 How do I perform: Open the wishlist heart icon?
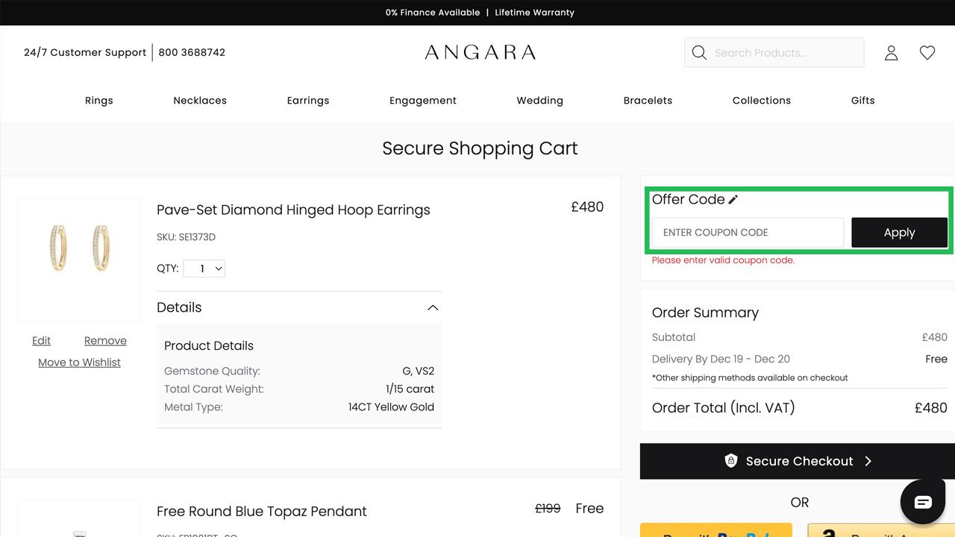coord(927,53)
